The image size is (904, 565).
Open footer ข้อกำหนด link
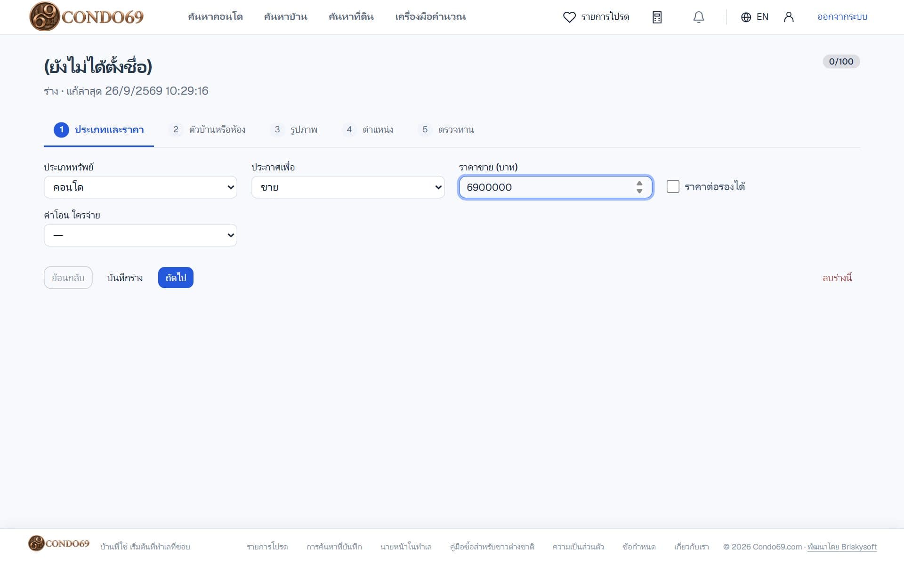point(639,547)
